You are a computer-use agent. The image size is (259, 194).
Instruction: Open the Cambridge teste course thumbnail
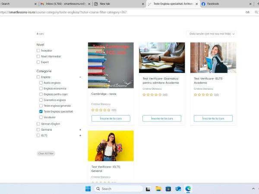[111, 65]
